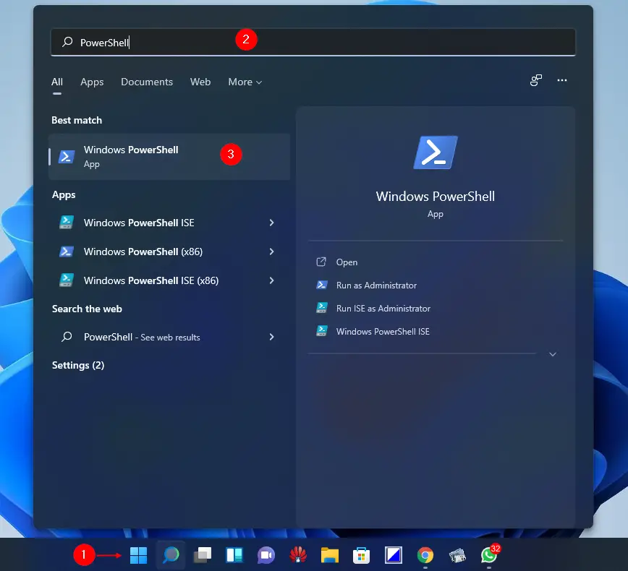Open WhatsApp from the taskbar
Image resolution: width=628 pixels, height=571 pixels.
point(489,555)
